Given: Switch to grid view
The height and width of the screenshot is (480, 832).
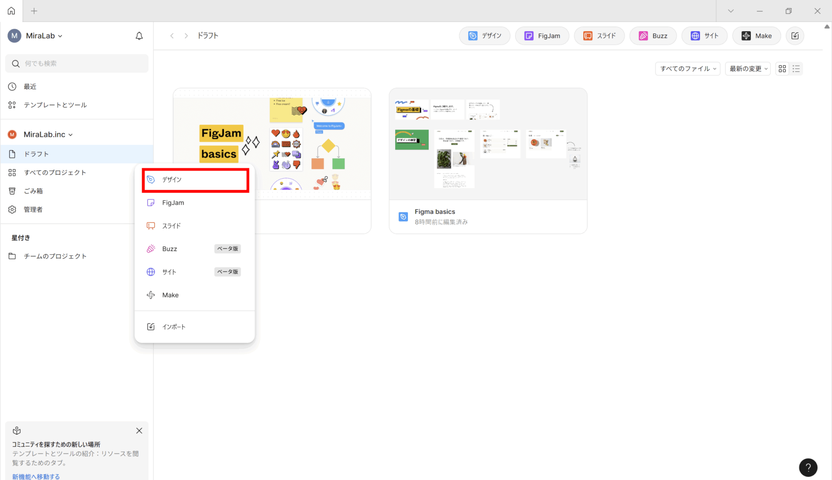Looking at the screenshot, I should click(x=782, y=69).
